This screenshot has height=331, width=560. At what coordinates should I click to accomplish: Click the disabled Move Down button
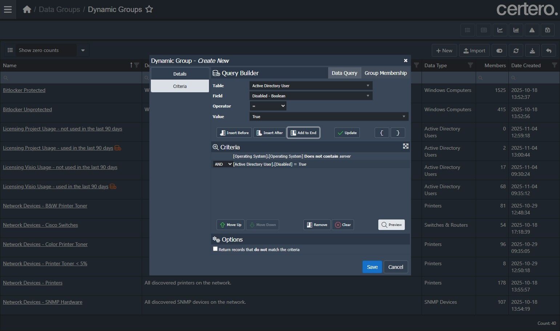click(262, 225)
